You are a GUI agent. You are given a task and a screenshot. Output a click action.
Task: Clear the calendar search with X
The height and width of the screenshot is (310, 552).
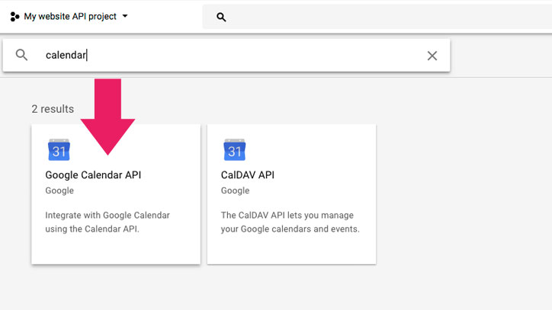click(432, 56)
